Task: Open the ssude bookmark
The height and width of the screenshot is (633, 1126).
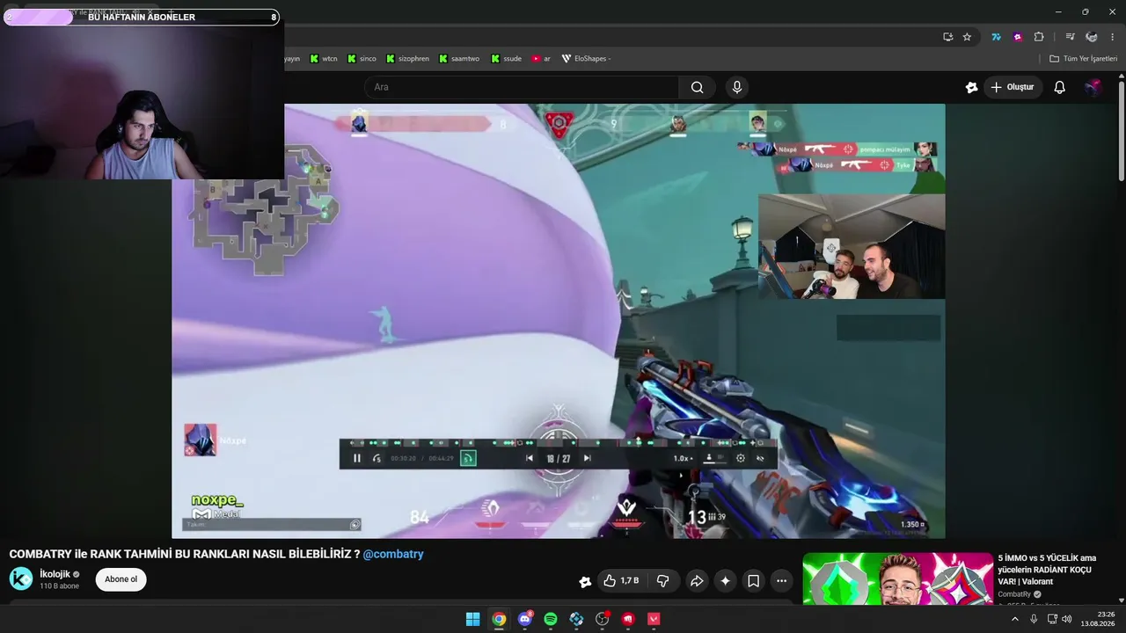Action: click(506, 59)
